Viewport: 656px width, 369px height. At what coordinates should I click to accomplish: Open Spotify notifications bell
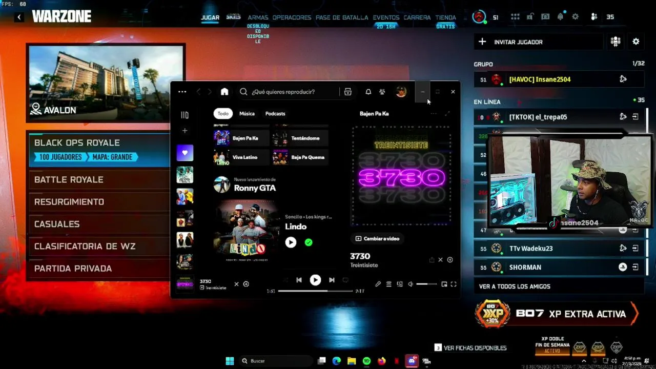tap(368, 92)
